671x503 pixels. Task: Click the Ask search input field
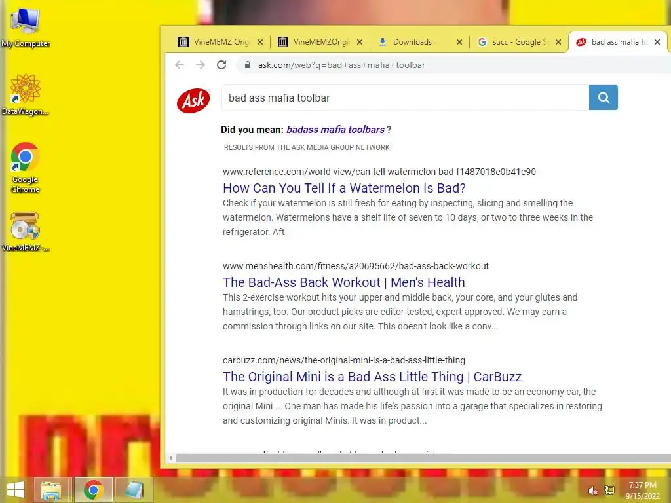[x=405, y=98]
